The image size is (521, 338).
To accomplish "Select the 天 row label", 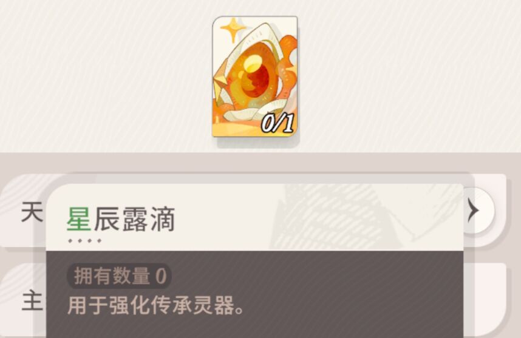I will pos(32,212).
